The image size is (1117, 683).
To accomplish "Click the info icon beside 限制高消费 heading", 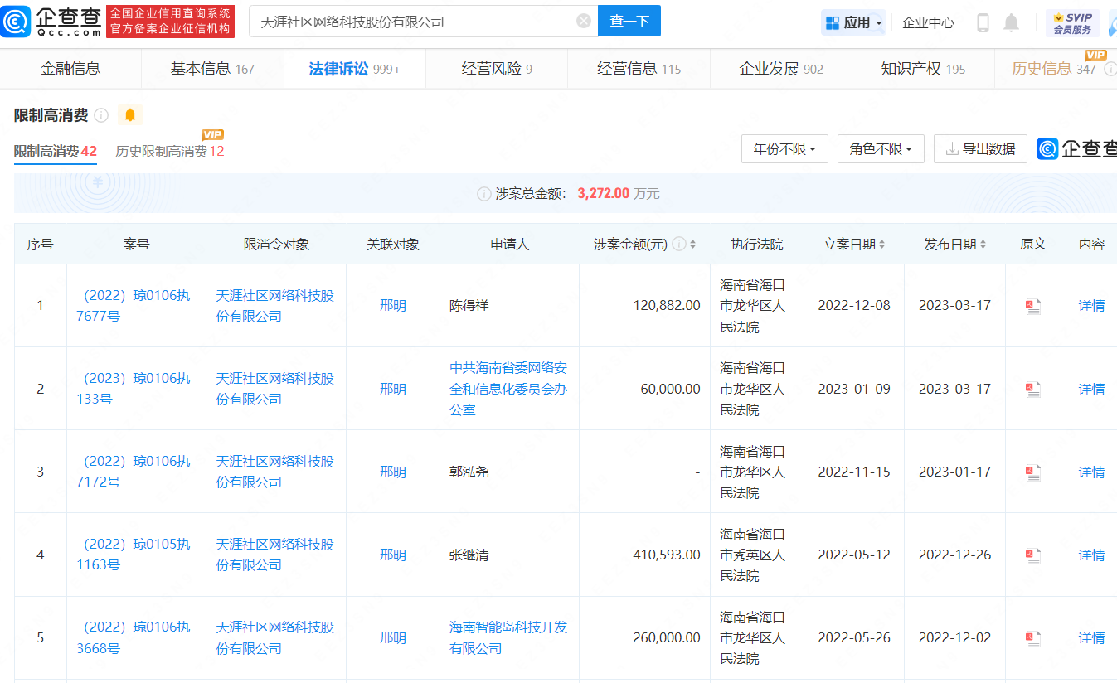I will [100, 115].
